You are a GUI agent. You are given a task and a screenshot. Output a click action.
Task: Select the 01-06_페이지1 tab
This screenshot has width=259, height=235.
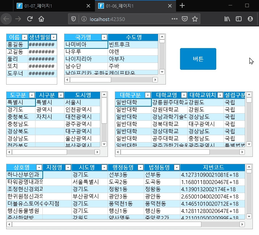pyautogui.click(x=130, y=6)
